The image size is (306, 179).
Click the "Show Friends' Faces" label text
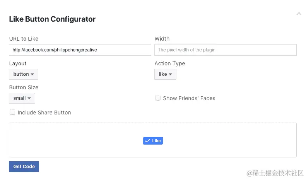[x=189, y=98]
